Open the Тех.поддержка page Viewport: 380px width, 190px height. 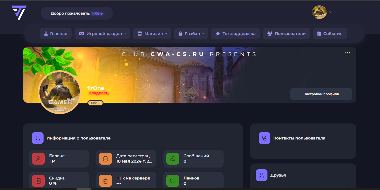click(235, 34)
